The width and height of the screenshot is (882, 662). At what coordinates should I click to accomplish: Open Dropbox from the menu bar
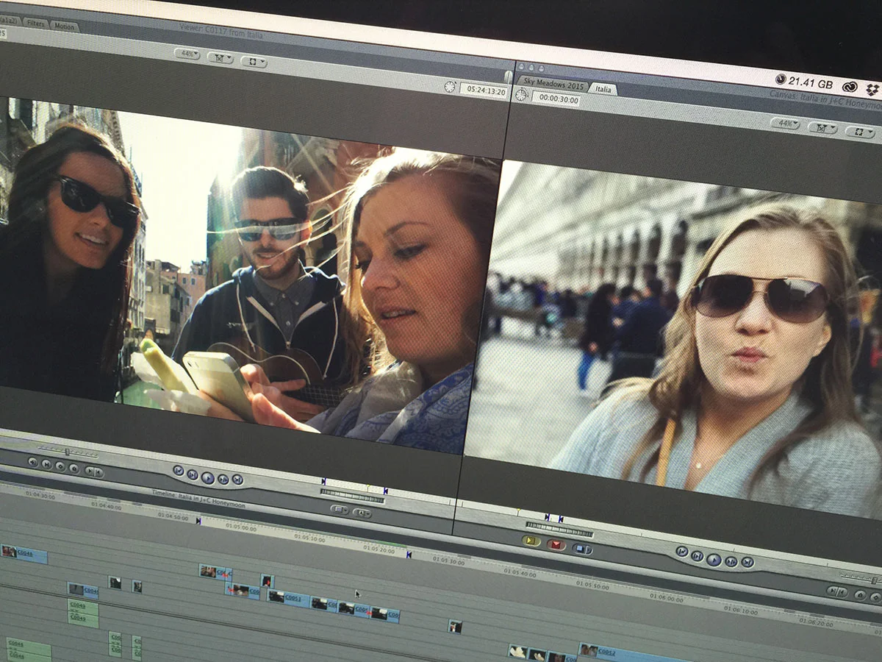(872, 89)
